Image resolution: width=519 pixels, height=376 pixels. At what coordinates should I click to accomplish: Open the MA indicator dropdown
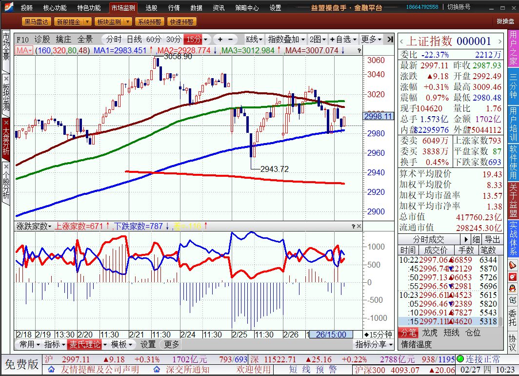(24, 51)
